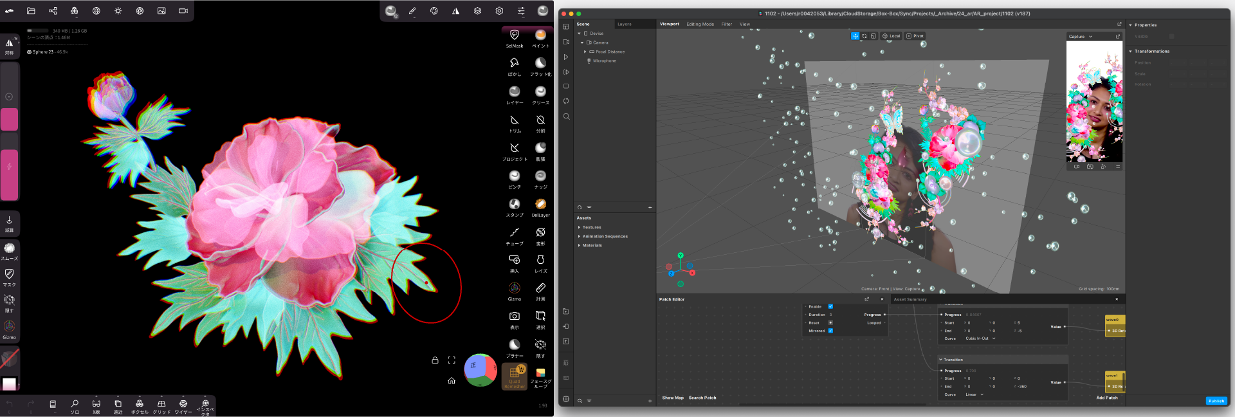The width and height of the screenshot is (1235, 417).
Task: Choose the ペイント paint brush tool
Action: click(x=540, y=36)
